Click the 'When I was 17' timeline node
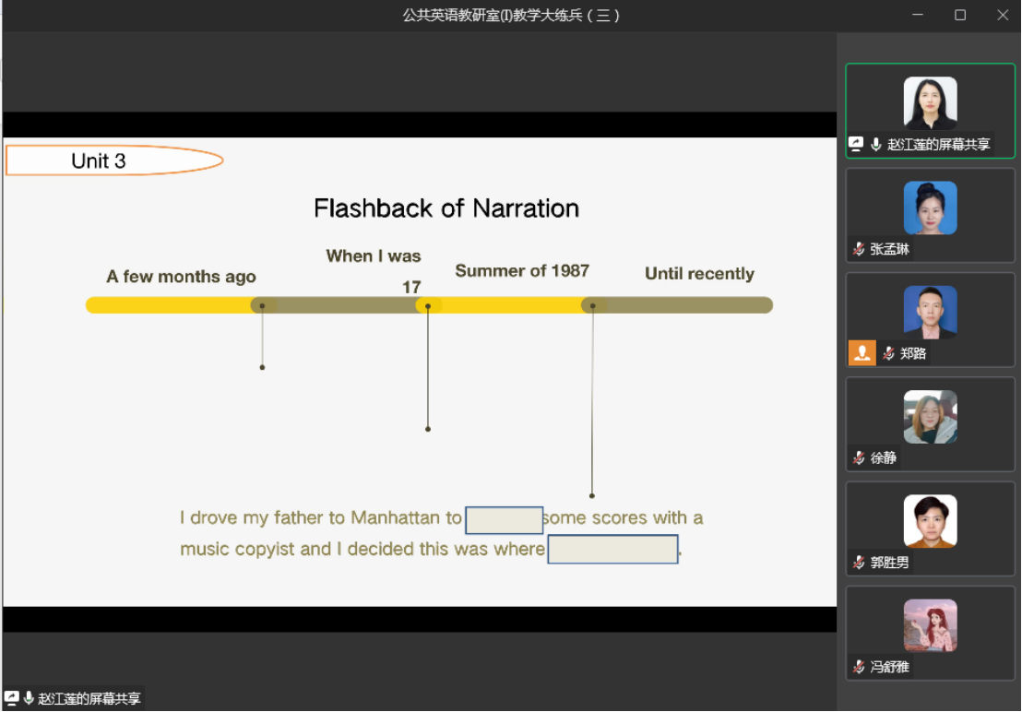Image resolution: width=1022 pixels, height=712 pixels. 428,305
